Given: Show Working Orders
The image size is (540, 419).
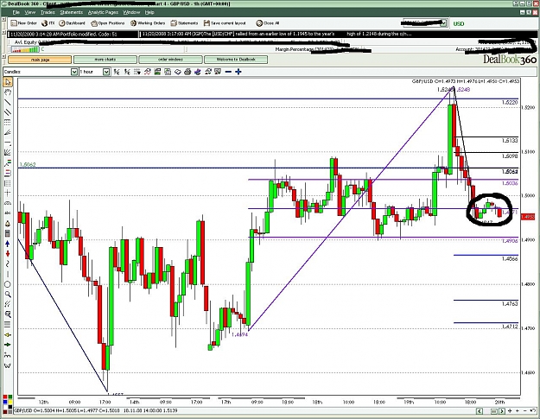Looking at the screenshot, I should pyautogui.click(x=148, y=23).
